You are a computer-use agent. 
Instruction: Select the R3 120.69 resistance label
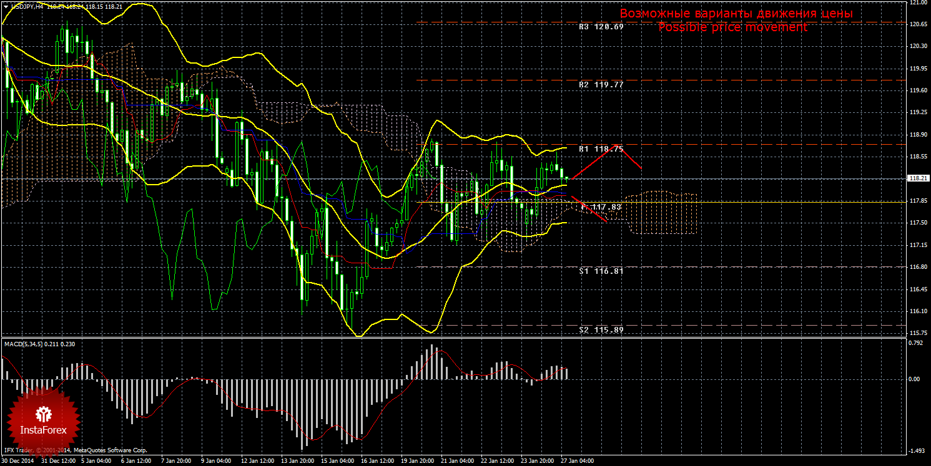tap(601, 27)
